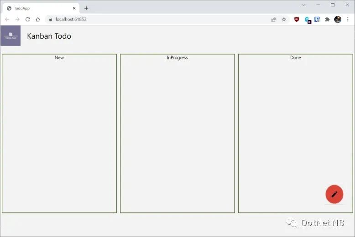
Task: Click the red pencil add-task button
Action: coord(334,194)
